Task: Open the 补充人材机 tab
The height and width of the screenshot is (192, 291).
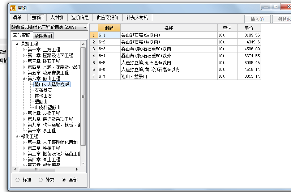Action: click(x=137, y=18)
